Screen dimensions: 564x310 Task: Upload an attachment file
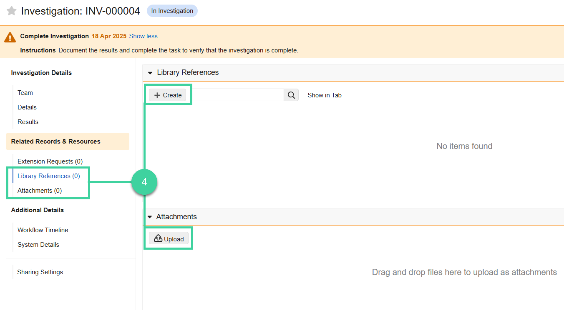169,239
